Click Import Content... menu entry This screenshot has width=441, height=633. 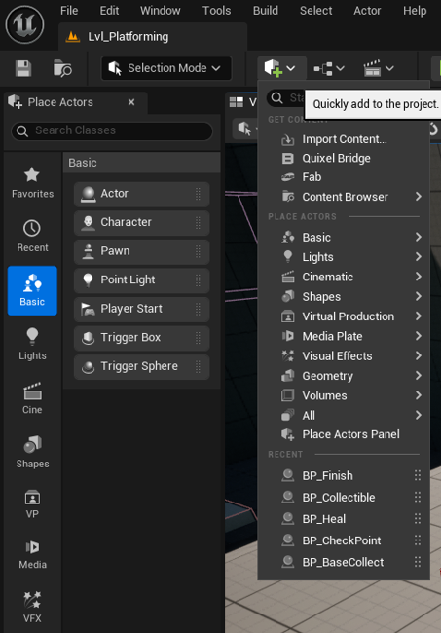(344, 139)
